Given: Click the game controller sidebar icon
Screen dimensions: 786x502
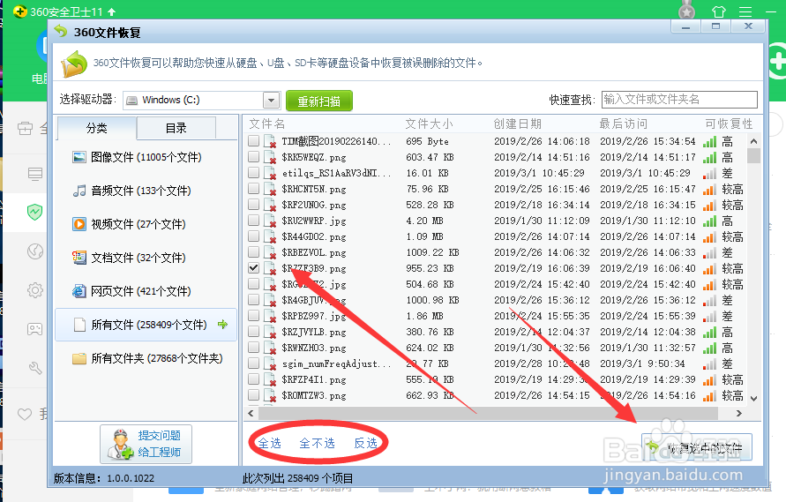Looking at the screenshot, I should click(x=34, y=329).
